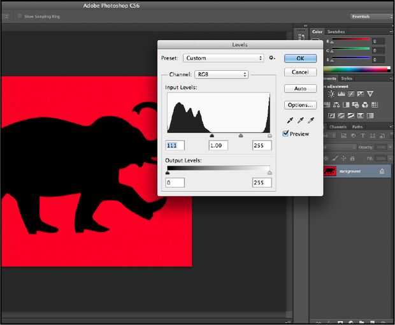
Task: Add a Vibrance adjustment
Action: (x=370, y=94)
